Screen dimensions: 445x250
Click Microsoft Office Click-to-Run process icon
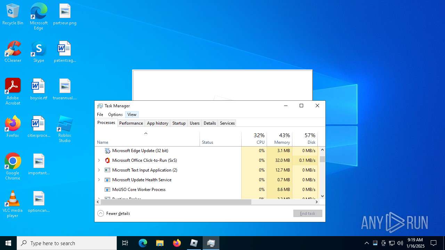pyautogui.click(x=107, y=160)
